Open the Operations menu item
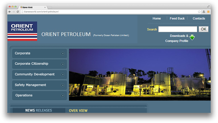This screenshot has width=218, height=123. [x=24, y=96]
